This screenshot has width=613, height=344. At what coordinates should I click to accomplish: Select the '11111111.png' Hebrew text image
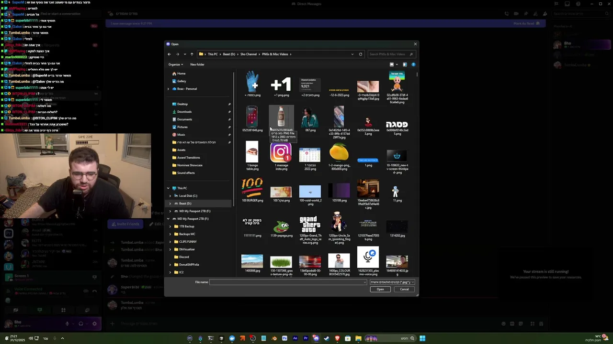[252, 228]
